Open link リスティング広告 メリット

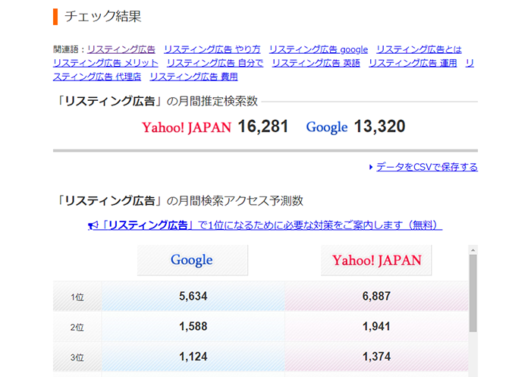[105, 63]
